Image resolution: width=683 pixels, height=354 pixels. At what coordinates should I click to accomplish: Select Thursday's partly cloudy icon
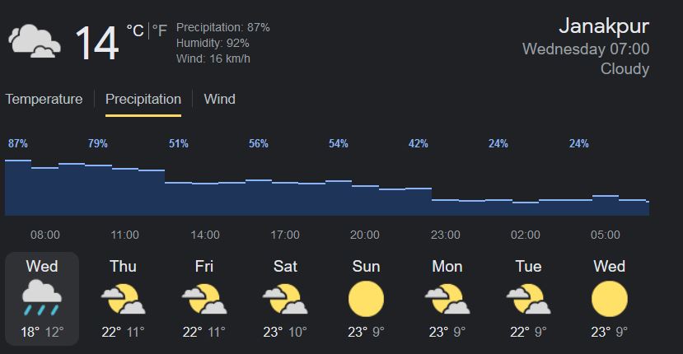tap(123, 298)
